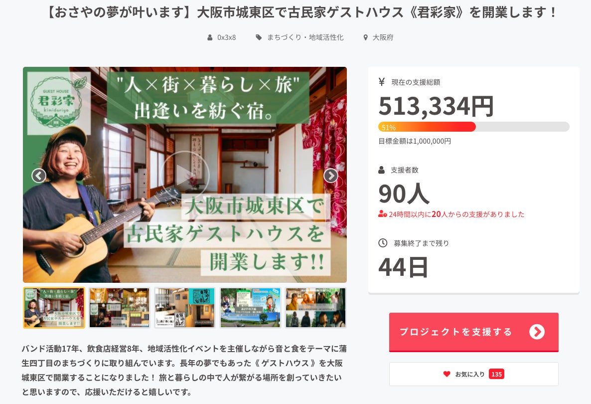Select the fifth gallery thumbnail
Viewport: 591px width, 404px height.
pyautogui.click(x=315, y=307)
